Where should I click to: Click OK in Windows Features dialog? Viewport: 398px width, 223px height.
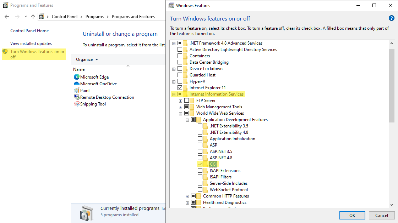[x=352, y=216]
